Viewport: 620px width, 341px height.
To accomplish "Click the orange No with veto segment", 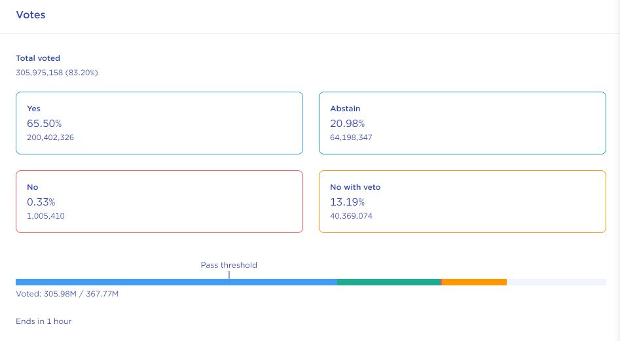I will point(474,282).
